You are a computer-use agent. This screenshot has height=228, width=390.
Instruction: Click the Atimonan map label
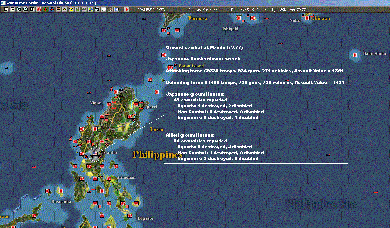pyautogui.click(x=126, y=177)
